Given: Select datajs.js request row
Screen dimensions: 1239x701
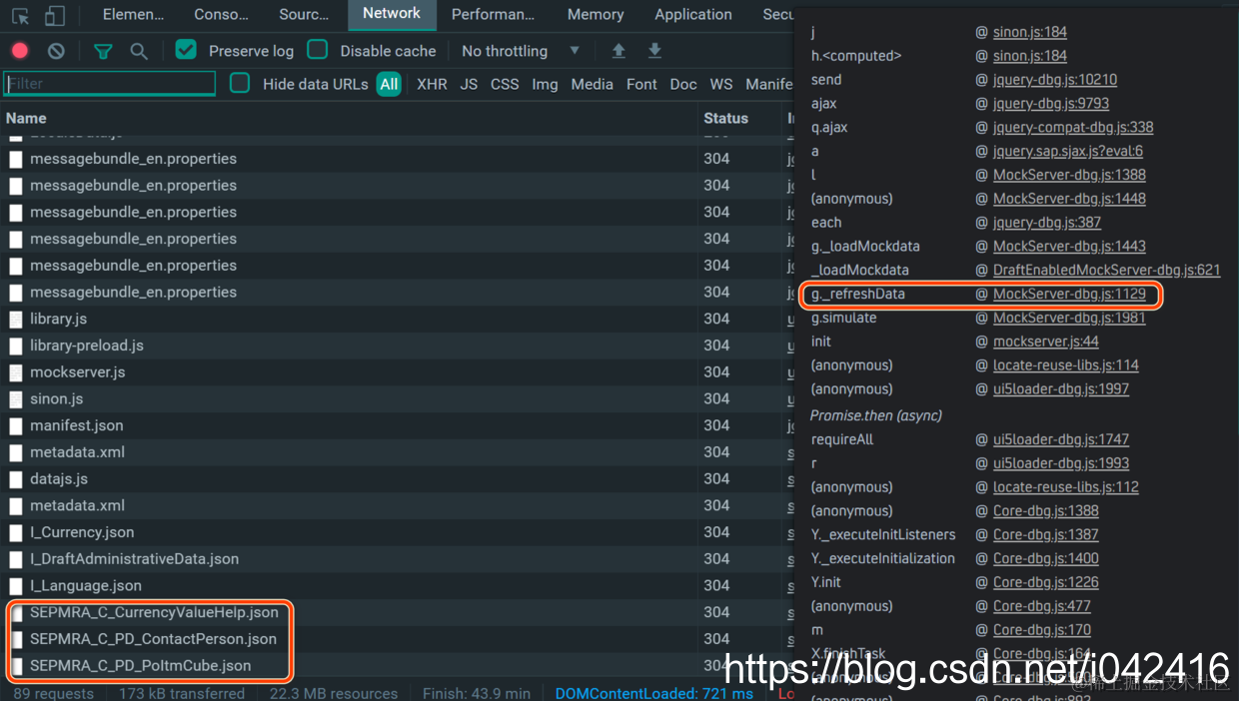Looking at the screenshot, I should pyautogui.click(x=59, y=479).
